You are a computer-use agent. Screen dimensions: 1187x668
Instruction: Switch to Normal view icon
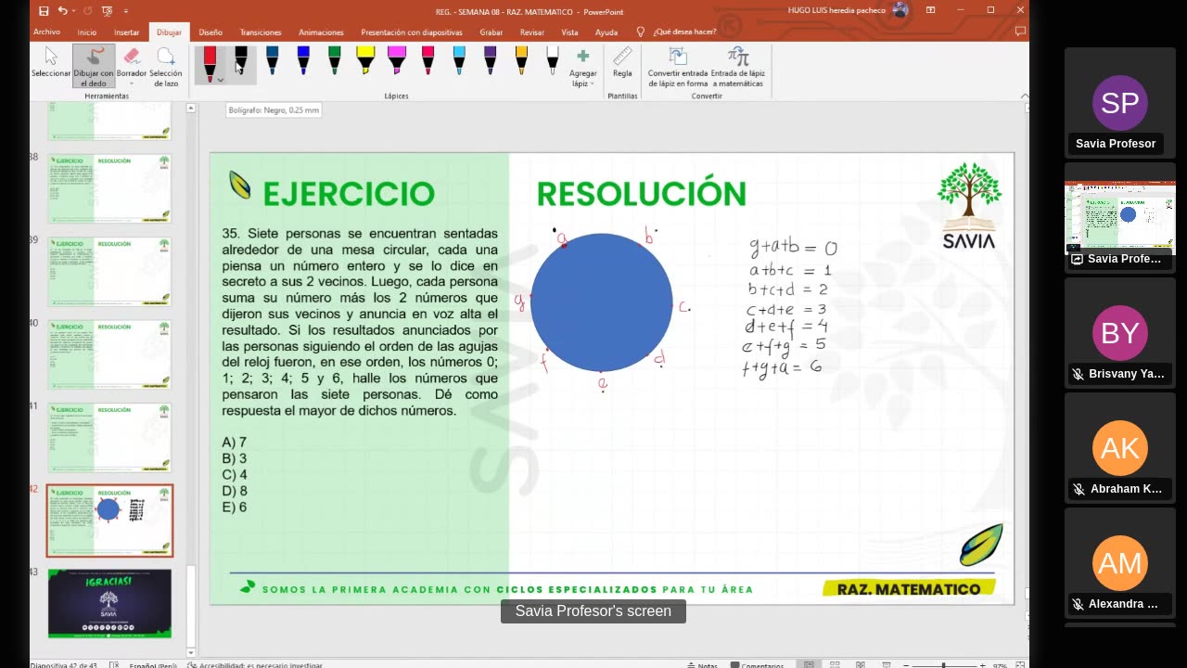[x=810, y=664]
